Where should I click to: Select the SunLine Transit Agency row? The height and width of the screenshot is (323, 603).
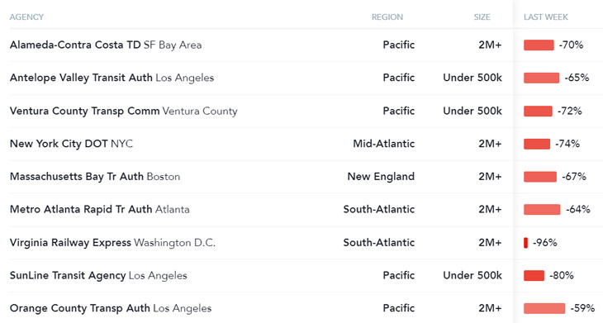pyautogui.click(x=301, y=275)
